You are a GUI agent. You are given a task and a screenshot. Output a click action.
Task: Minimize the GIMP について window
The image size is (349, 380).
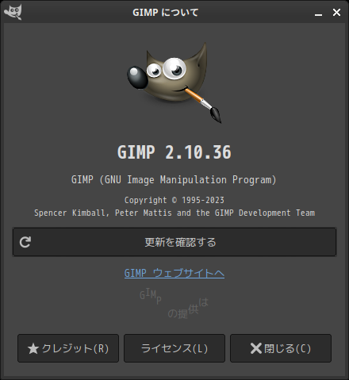pos(318,13)
